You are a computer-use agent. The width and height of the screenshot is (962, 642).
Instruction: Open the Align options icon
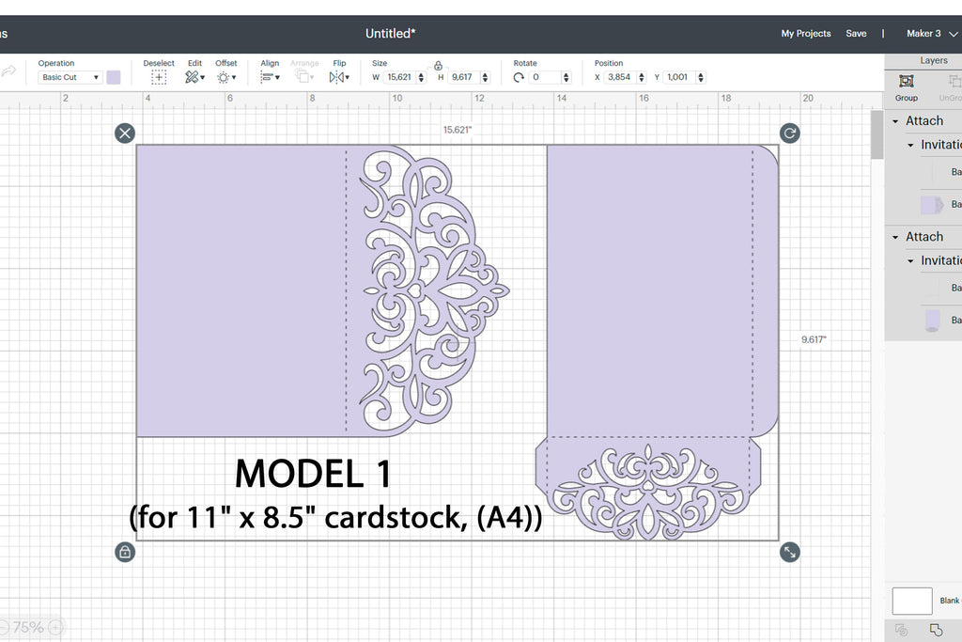tap(270, 77)
